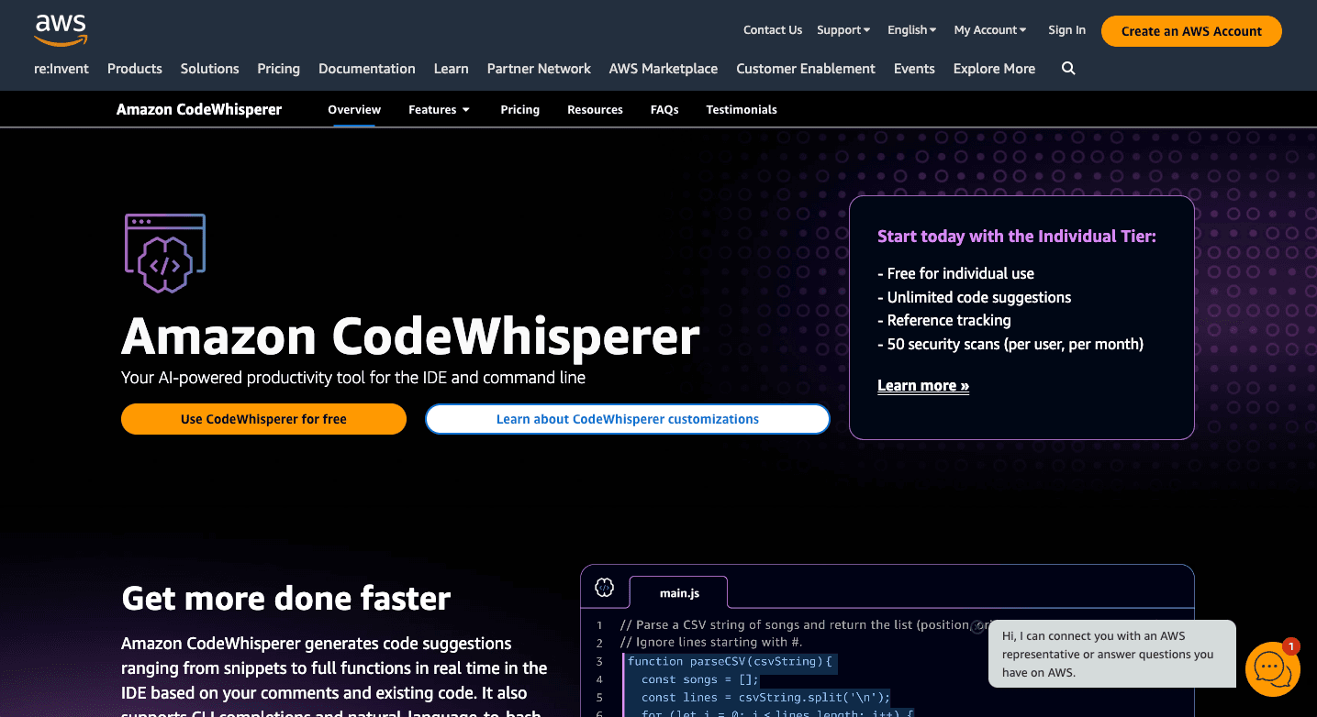Screen dimensions: 1317x717
Task: Open the Overview tab
Action: 354,109
